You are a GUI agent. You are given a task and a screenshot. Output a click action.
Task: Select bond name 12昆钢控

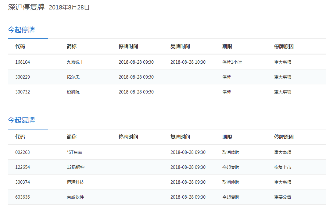coord(75,167)
